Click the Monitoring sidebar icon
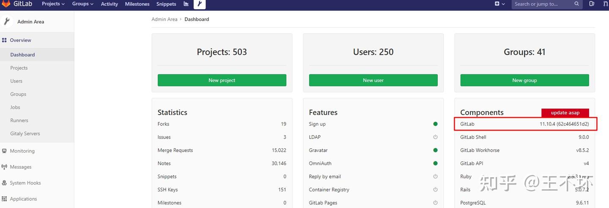Image resolution: width=609 pixels, height=208 pixels. coord(4,151)
